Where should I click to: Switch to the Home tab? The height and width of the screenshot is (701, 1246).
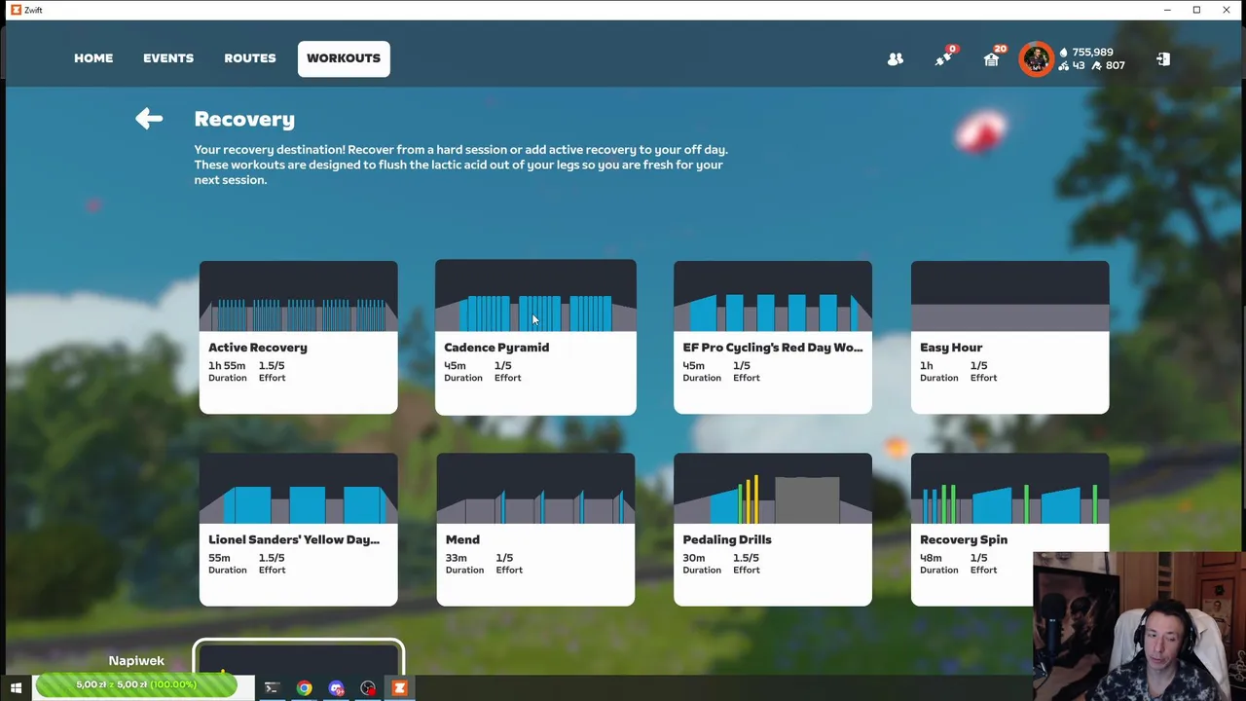coord(93,58)
